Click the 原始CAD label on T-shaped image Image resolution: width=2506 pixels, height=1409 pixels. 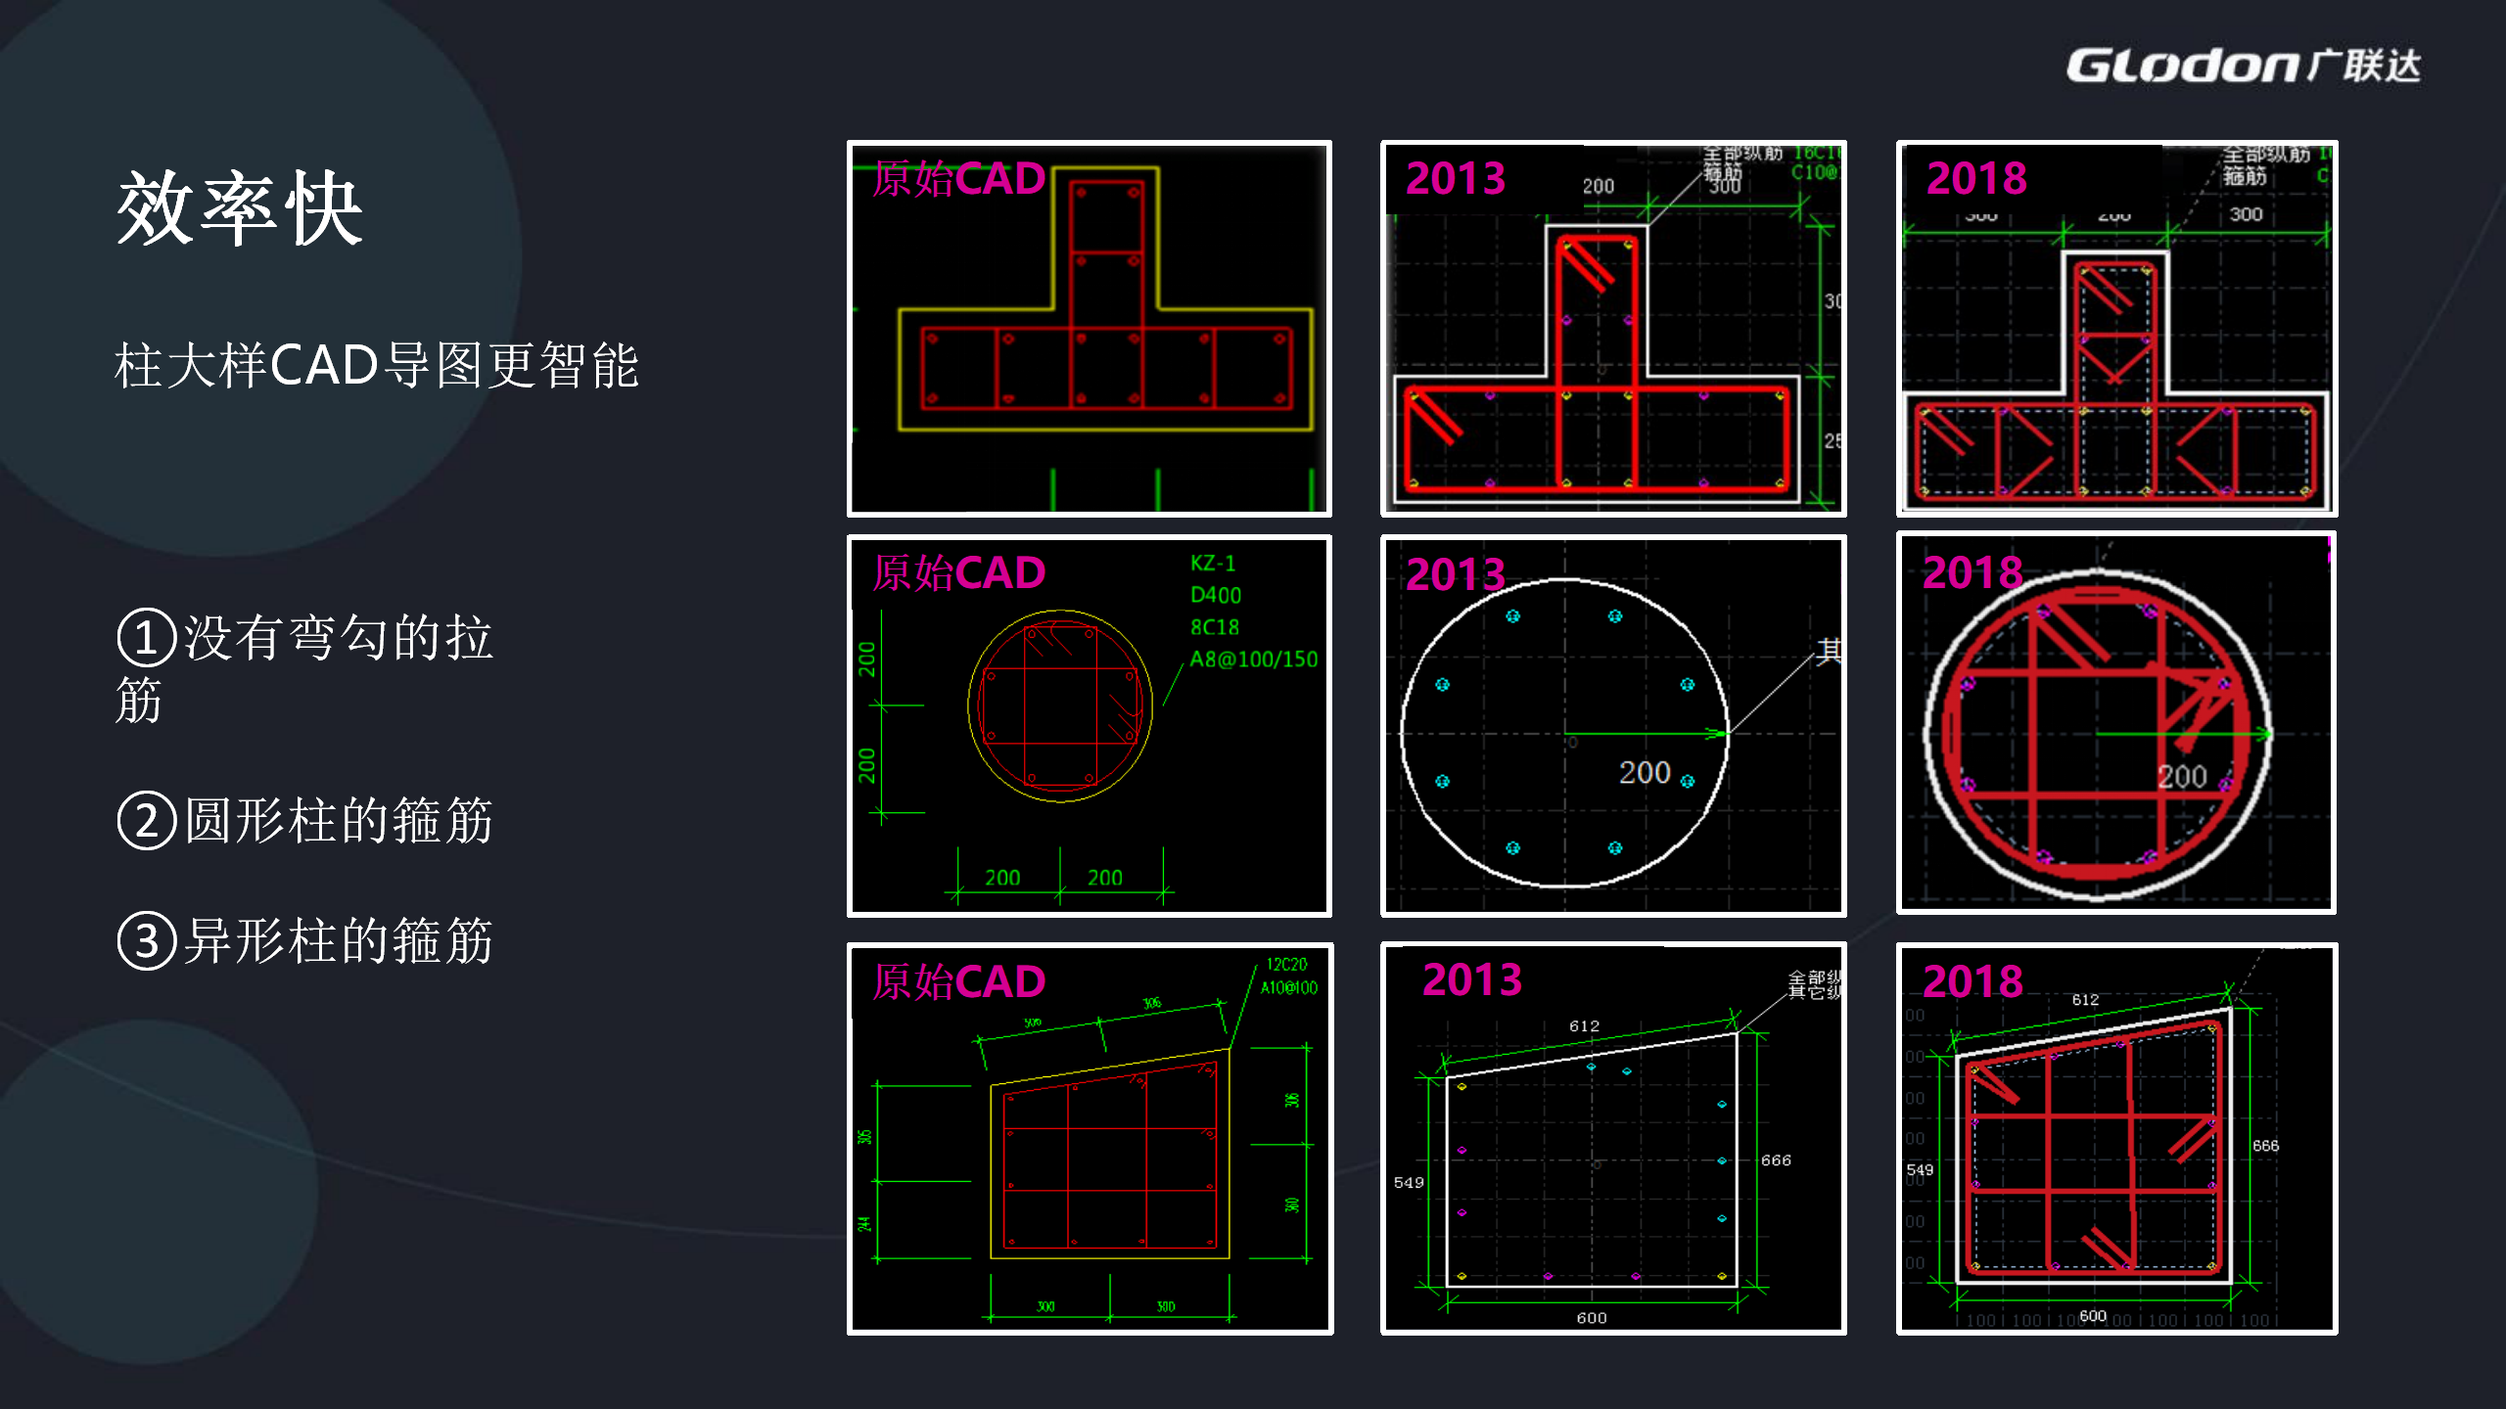[x=958, y=179]
